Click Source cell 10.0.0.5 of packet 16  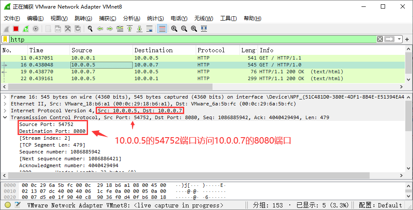point(101,65)
